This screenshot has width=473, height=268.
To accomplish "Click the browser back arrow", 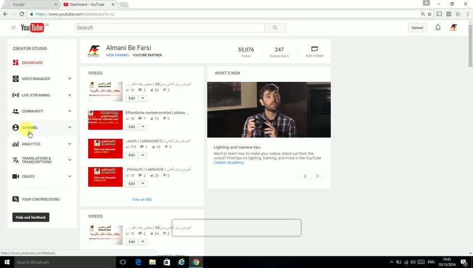I will tap(6, 14).
